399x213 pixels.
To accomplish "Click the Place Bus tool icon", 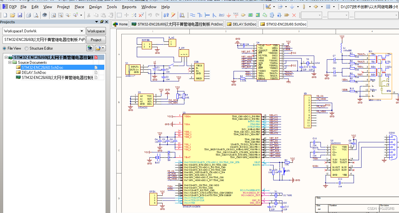I will click(200, 15).
